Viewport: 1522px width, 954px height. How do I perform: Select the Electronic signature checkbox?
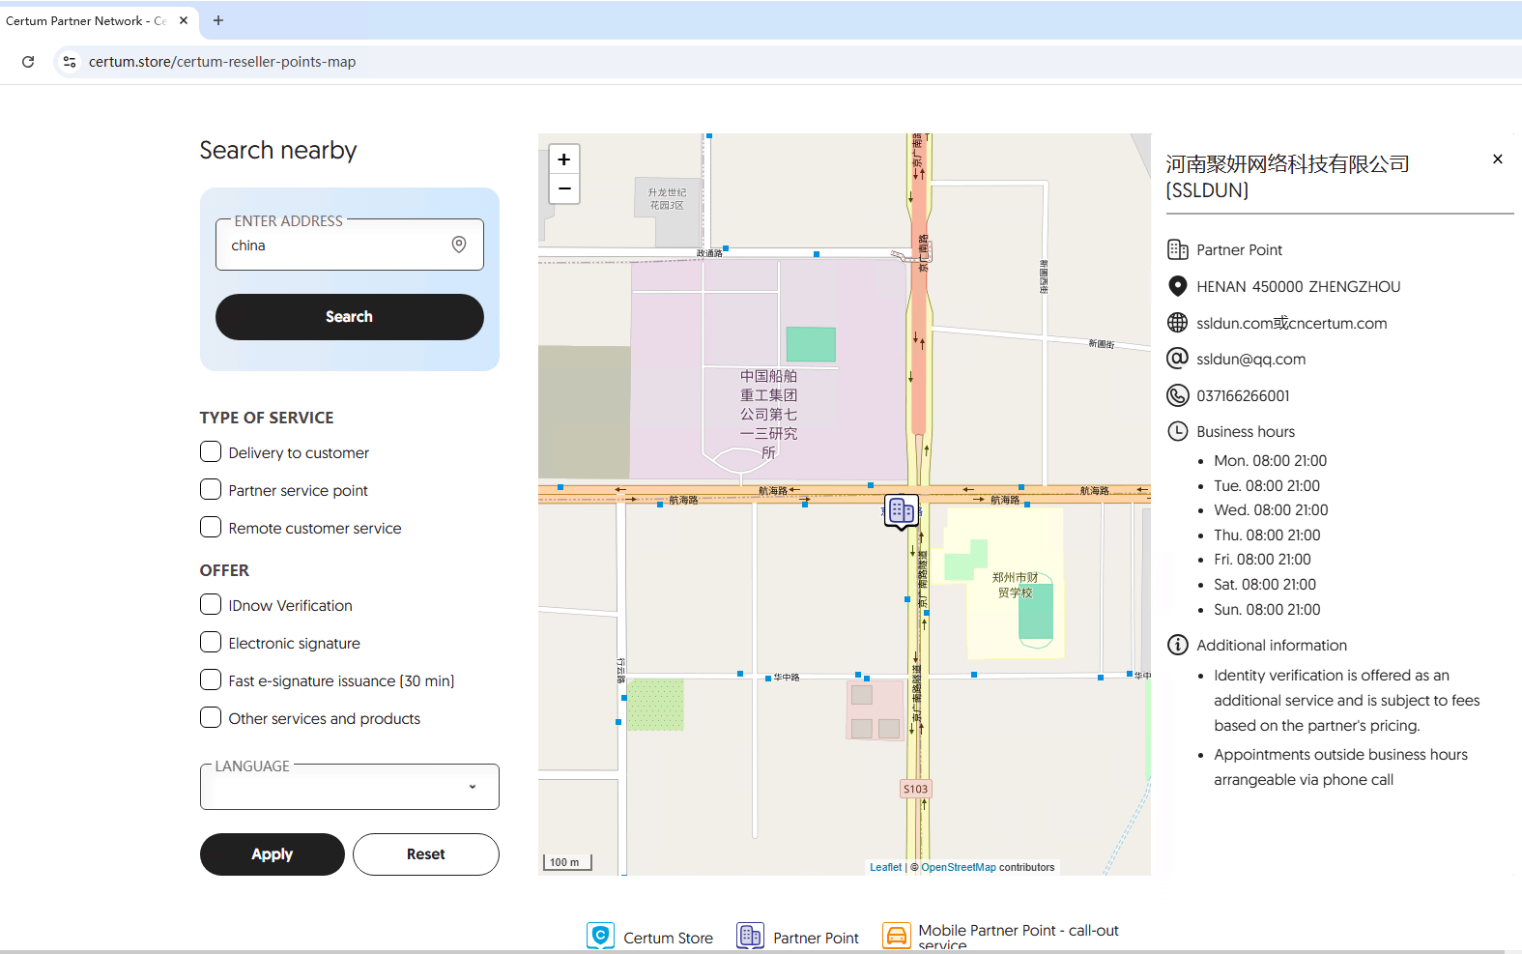[211, 642]
